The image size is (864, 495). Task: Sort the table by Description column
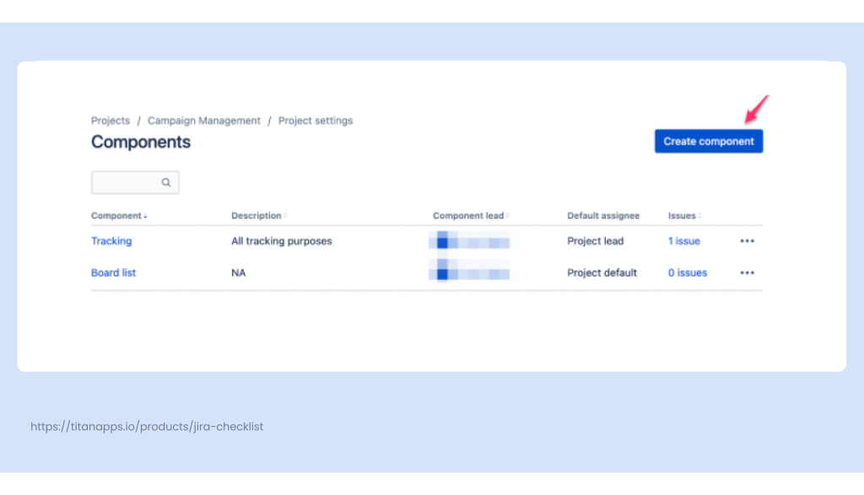point(257,215)
